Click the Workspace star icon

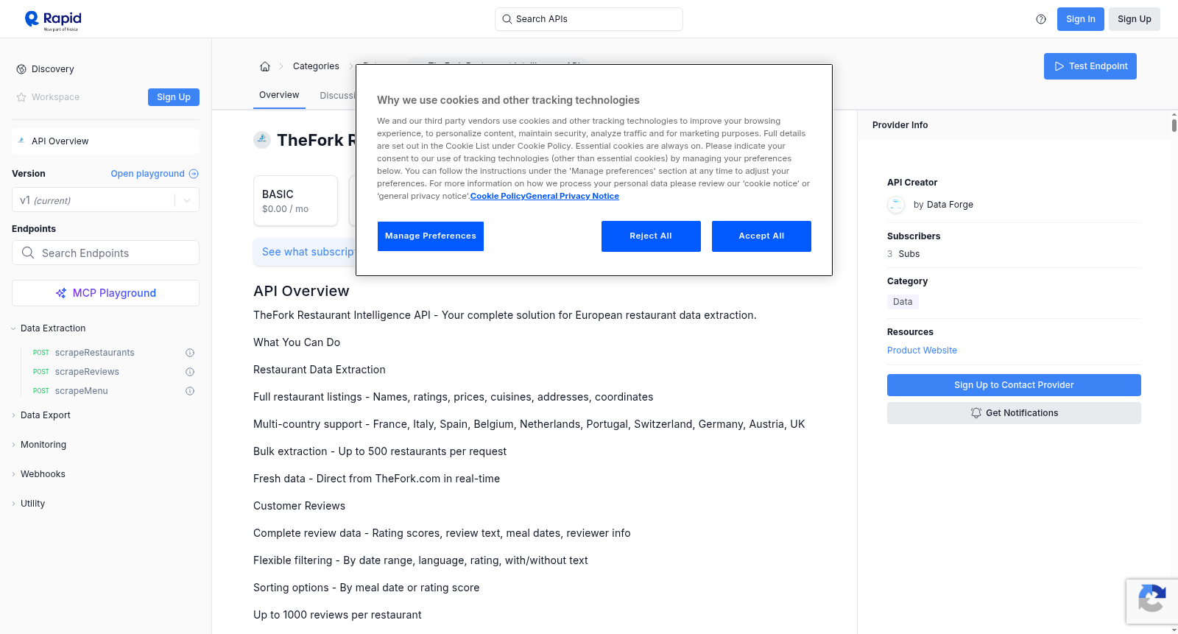[21, 97]
